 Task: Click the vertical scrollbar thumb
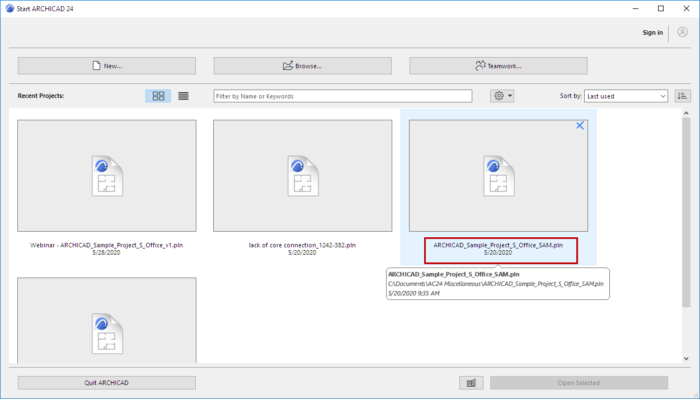click(687, 212)
